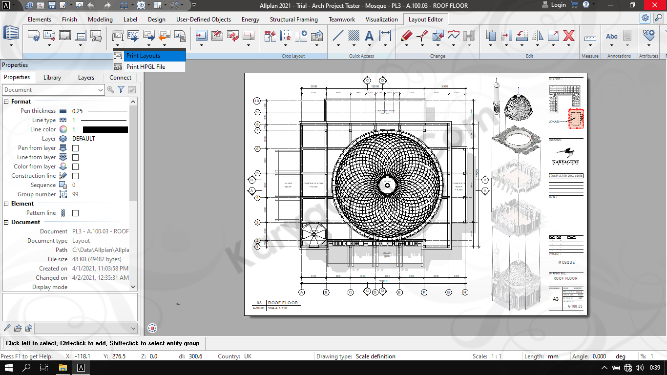
Task: Open the Layers tab in the Properties palette
Action: pos(86,78)
